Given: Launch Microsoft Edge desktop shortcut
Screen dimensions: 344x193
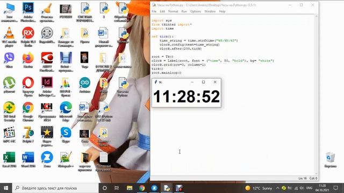Looking at the screenshot, I should click(x=66, y=112).
